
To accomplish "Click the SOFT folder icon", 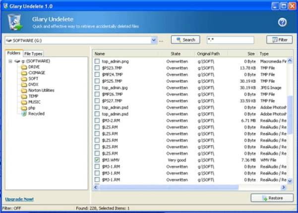I will (x=24, y=79).
